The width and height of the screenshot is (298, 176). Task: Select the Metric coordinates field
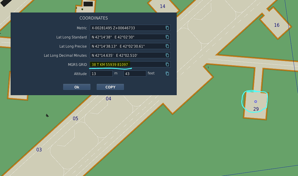coord(130,28)
